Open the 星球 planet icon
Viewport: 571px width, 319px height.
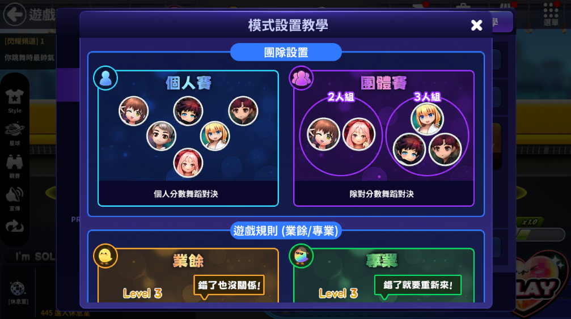[x=15, y=134]
